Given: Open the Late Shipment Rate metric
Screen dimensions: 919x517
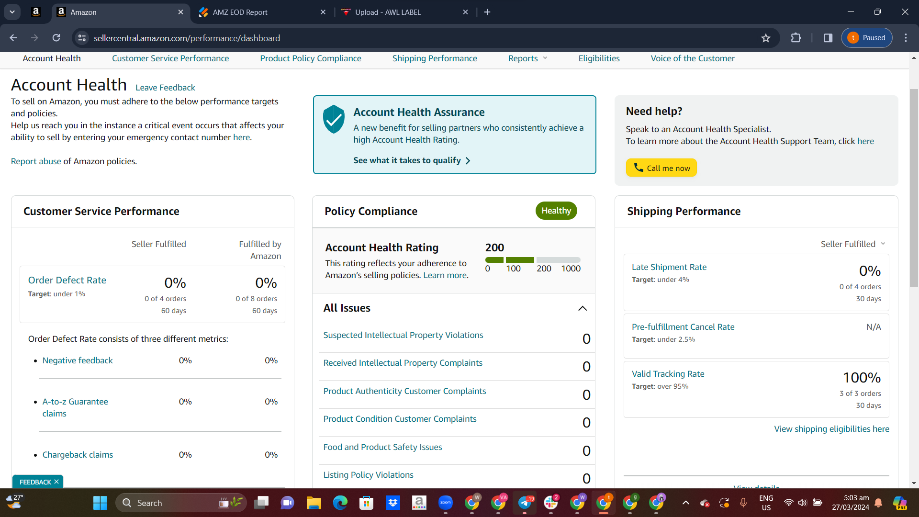Looking at the screenshot, I should pos(669,267).
